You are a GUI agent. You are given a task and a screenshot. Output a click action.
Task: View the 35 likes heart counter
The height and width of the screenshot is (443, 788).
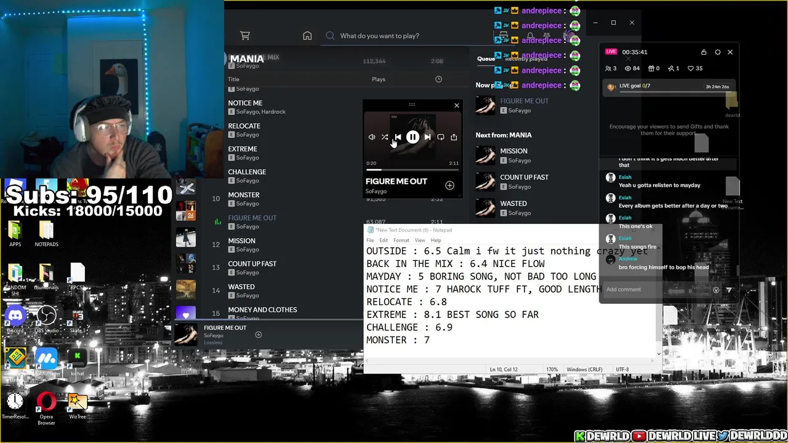(696, 68)
